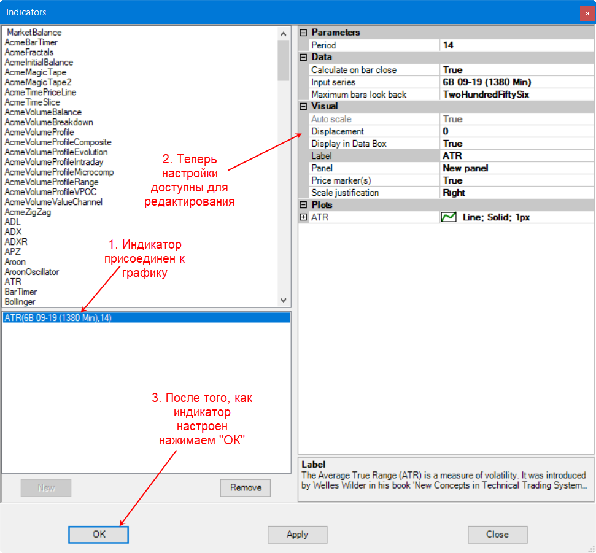Expand the ATR plot entry
Viewport: 596px width, 553px height.
(x=303, y=217)
